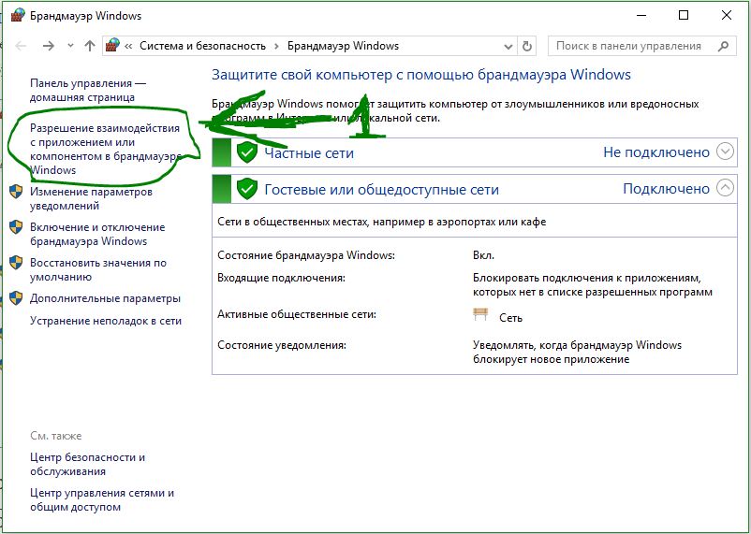Select 'Гостевые или общедоступные сети' header
Screen dimensions: 751x534
tap(474, 189)
